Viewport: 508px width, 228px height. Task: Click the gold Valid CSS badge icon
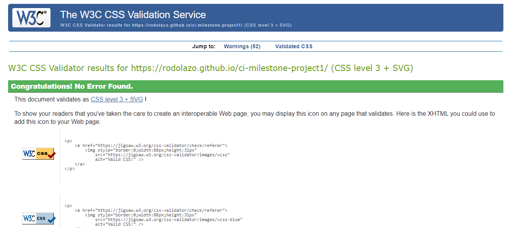tap(39, 154)
